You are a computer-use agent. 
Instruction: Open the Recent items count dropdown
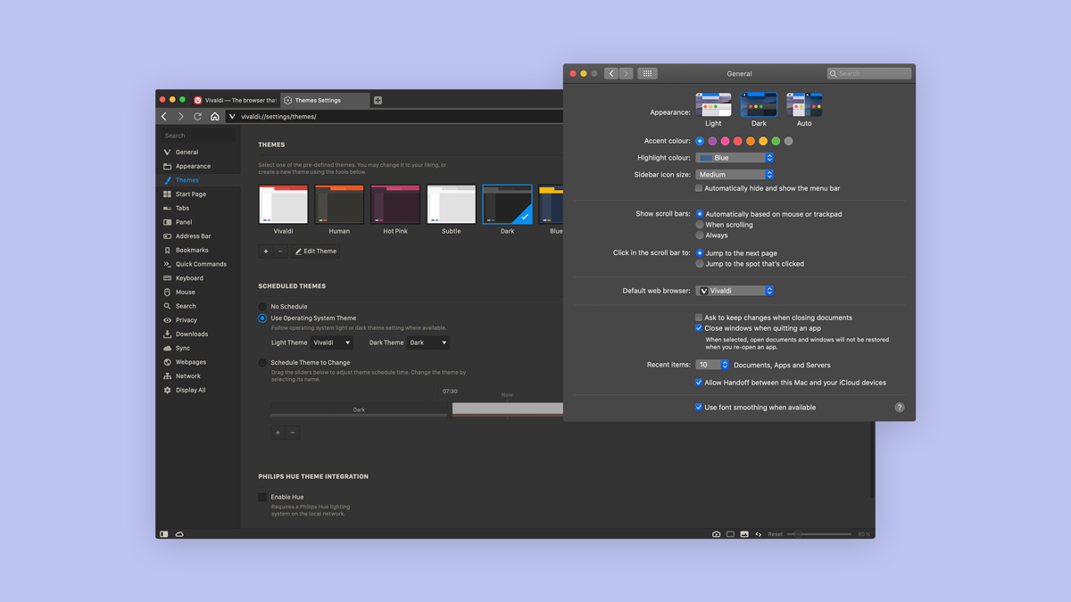coord(712,365)
